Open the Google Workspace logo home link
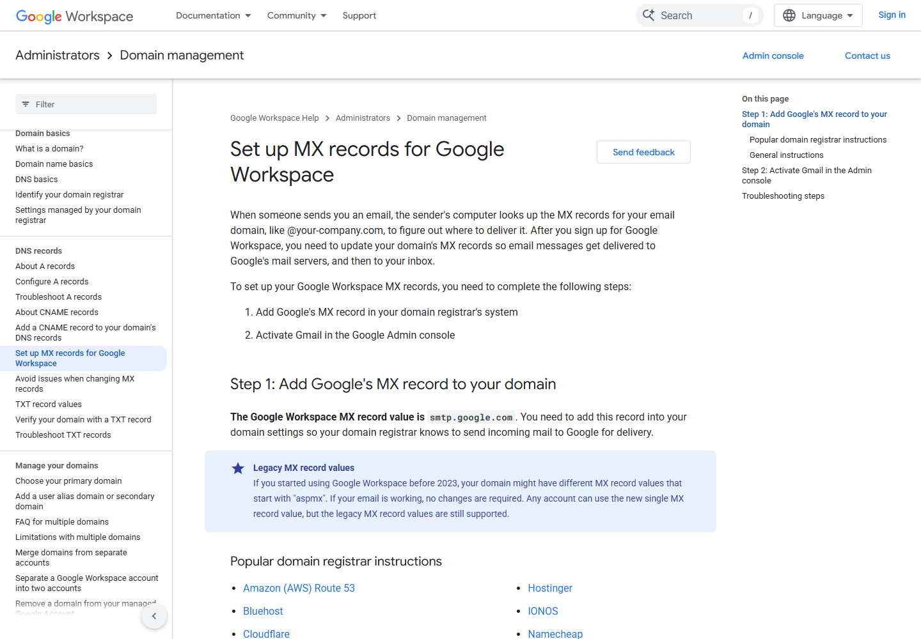 pyautogui.click(x=74, y=16)
